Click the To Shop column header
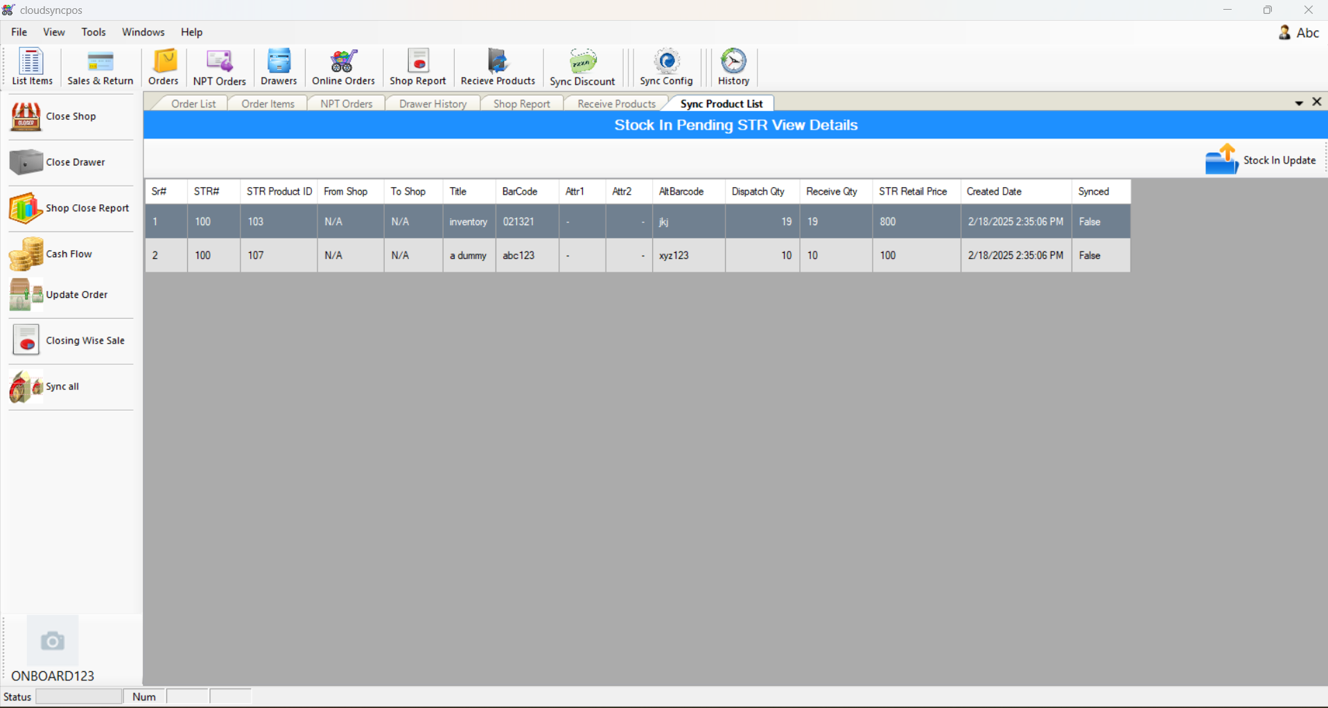The image size is (1328, 708). (414, 191)
